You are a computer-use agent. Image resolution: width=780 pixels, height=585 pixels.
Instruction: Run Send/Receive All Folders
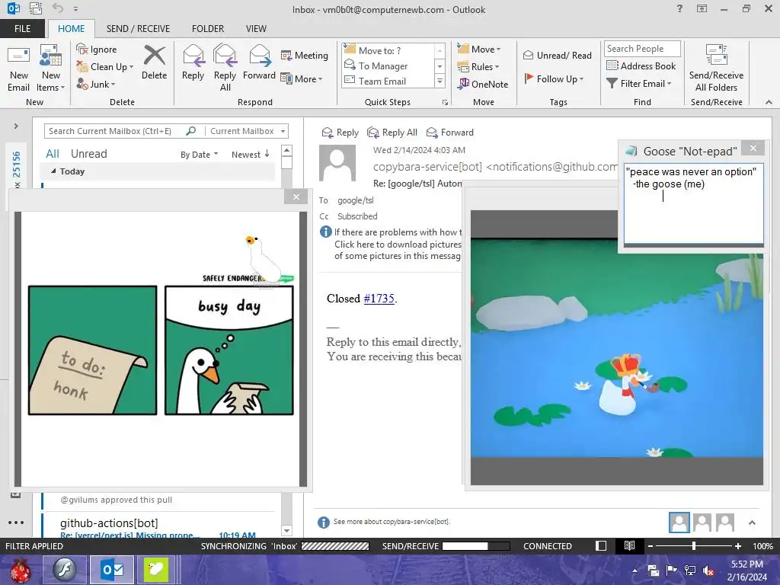click(x=716, y=69)
